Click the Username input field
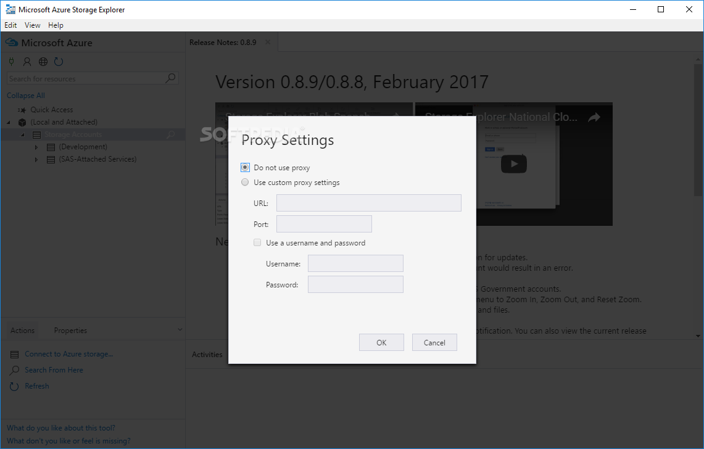This screenshot has height=449, width=704. pos(355,263)
